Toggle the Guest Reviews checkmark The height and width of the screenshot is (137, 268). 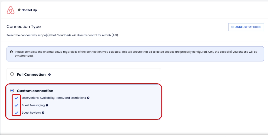pyautogui.click(x=17, y=113)
